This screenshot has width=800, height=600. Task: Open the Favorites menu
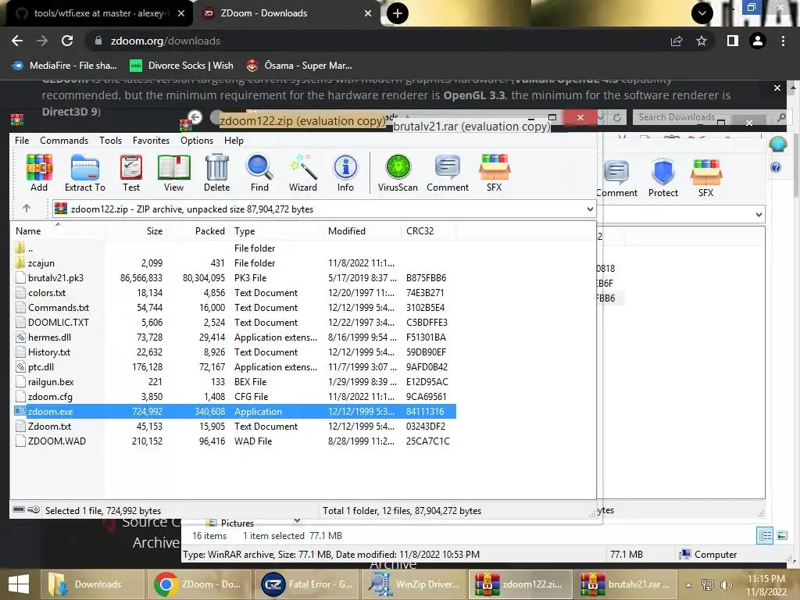(151, 141)
